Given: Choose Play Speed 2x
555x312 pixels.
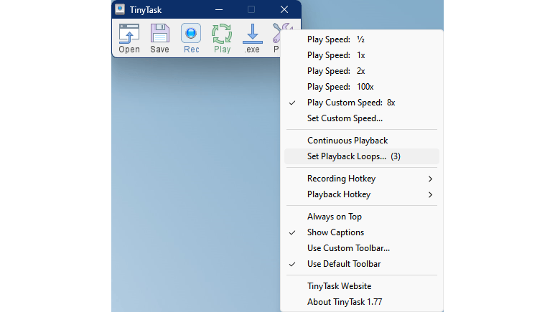Looking at the screenshot, I should click(336, 71).
